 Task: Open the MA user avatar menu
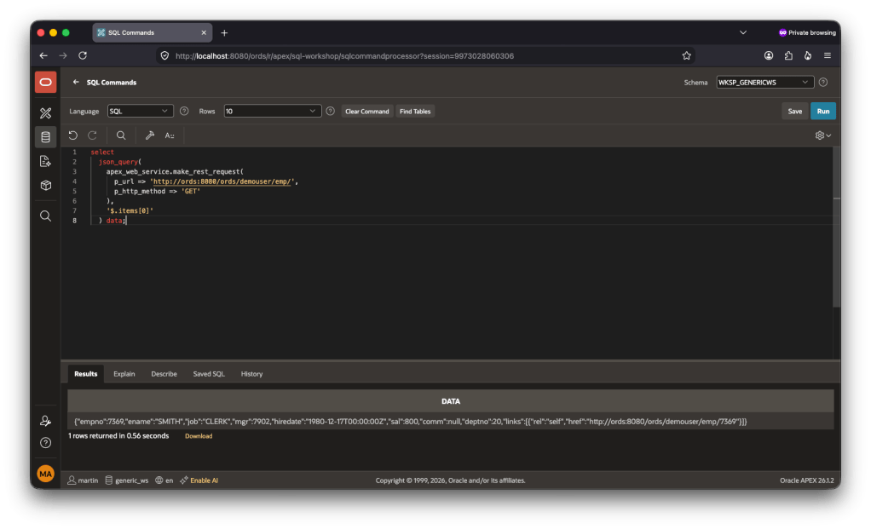(45, 474)
